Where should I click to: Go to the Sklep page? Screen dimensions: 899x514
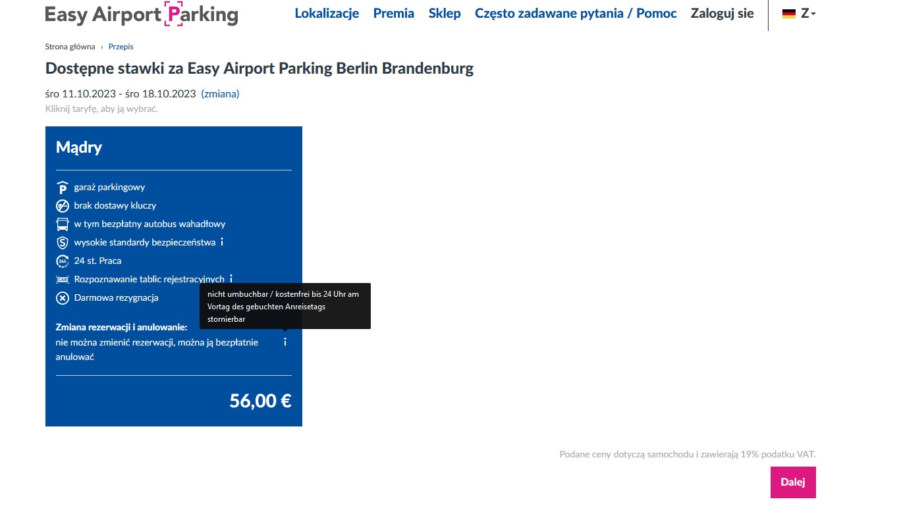[445, 13]
